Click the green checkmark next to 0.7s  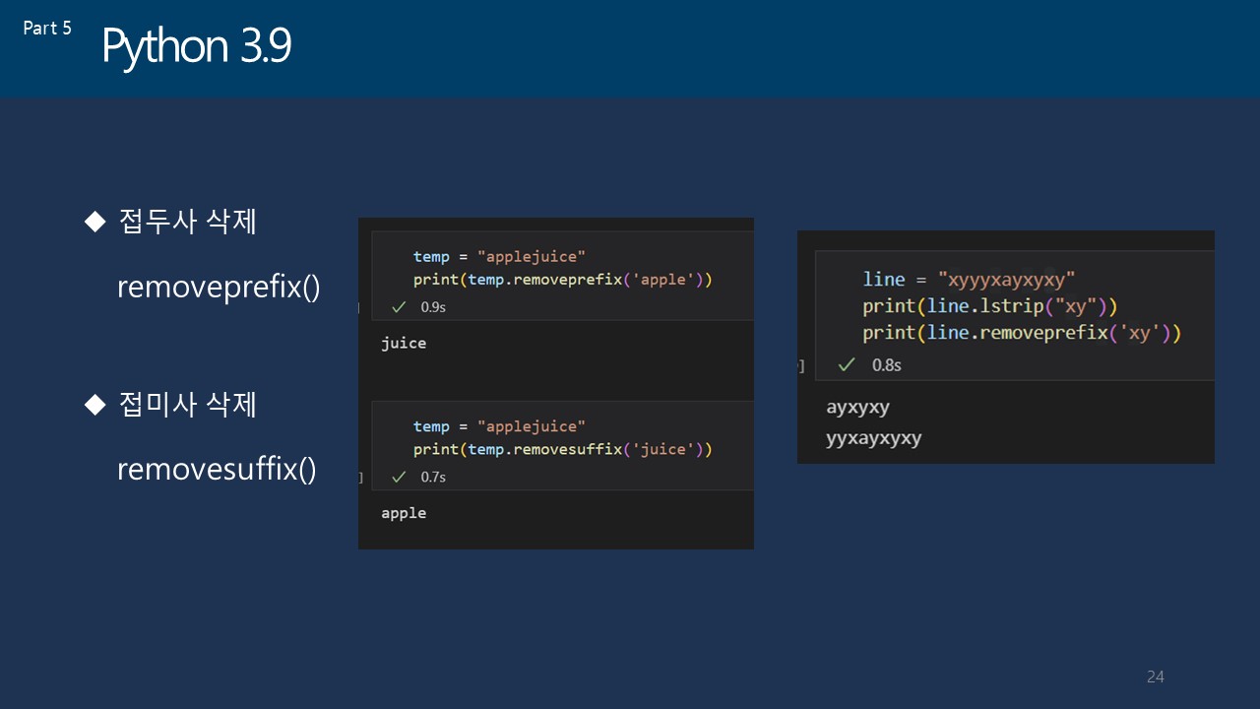[399, 477]
